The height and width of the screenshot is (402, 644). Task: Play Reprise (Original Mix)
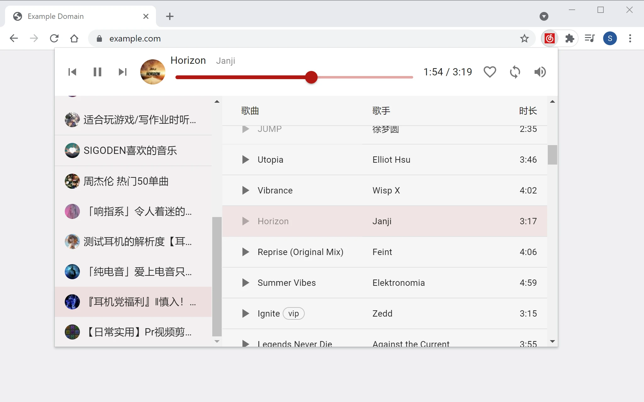pos(246,252)
